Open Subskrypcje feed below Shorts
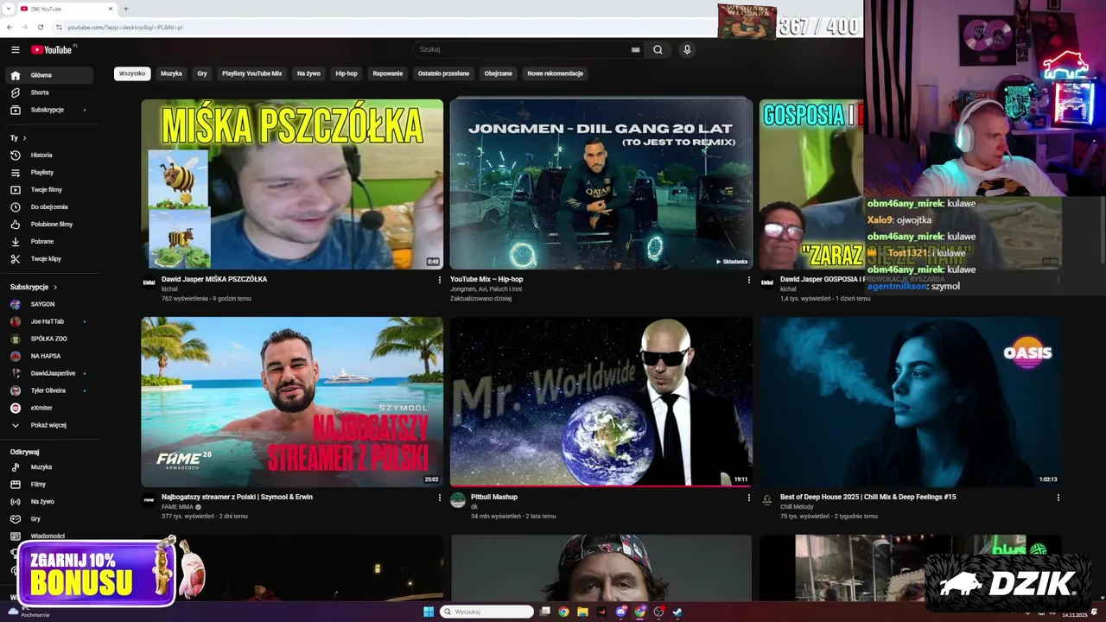 point(48,110)
